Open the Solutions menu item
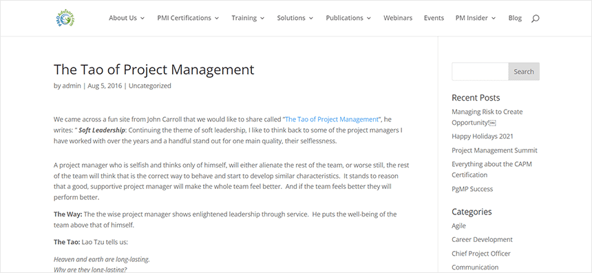Viewport: 592px width, 273px height. (x=291, y=18)
